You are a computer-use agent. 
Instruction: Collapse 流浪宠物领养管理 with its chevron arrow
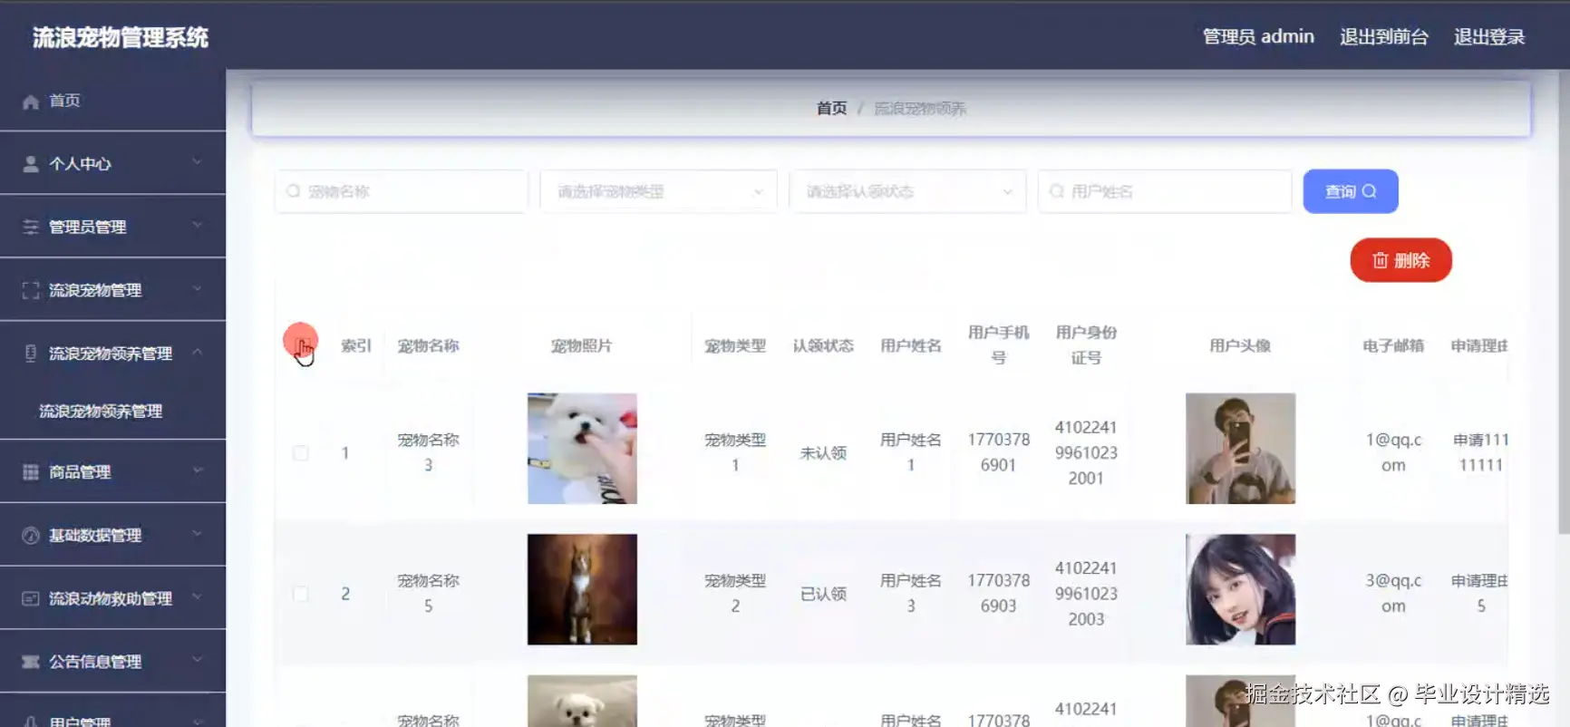tap(197, 353)
